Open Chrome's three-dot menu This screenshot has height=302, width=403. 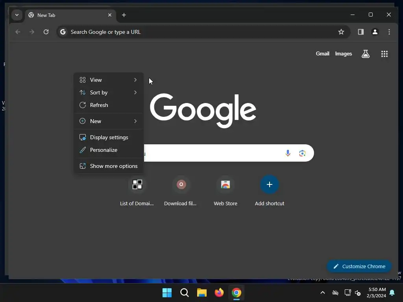[x=389, y=32]
